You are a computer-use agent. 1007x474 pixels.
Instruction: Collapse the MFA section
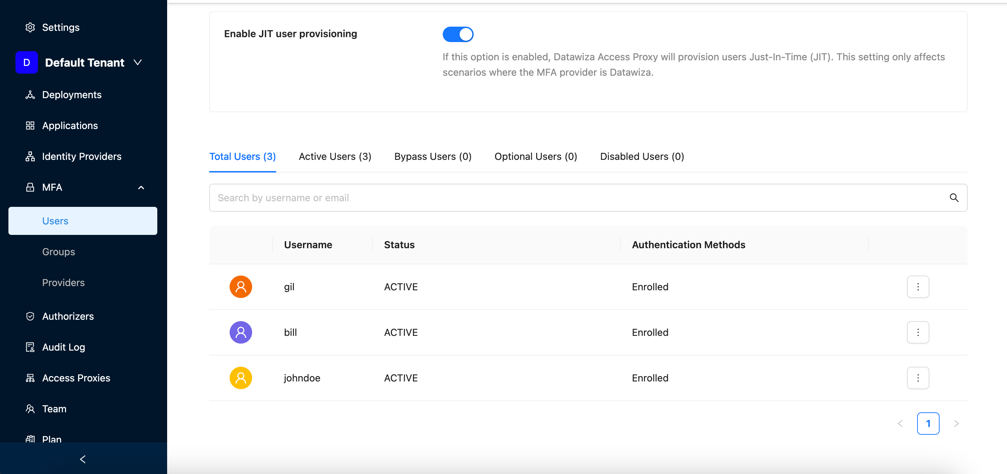[141, 188]
